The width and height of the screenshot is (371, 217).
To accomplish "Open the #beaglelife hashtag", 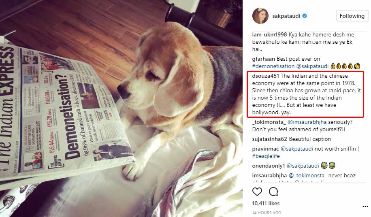I will tap(266, 156).
